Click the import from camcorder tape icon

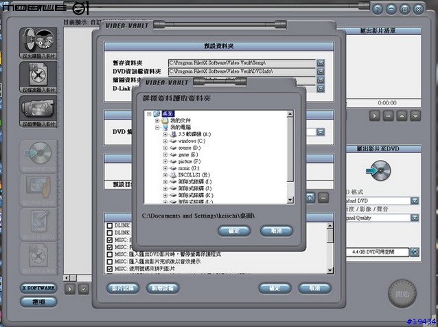pyautogui.click(x=38, y=111)
